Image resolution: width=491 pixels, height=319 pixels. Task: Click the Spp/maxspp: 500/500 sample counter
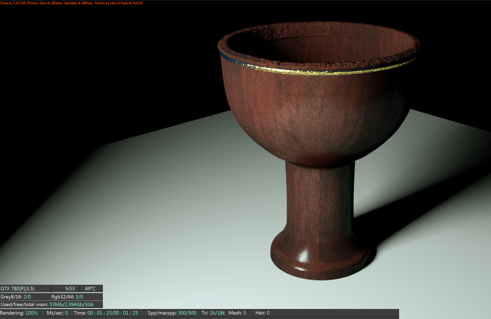172,313
